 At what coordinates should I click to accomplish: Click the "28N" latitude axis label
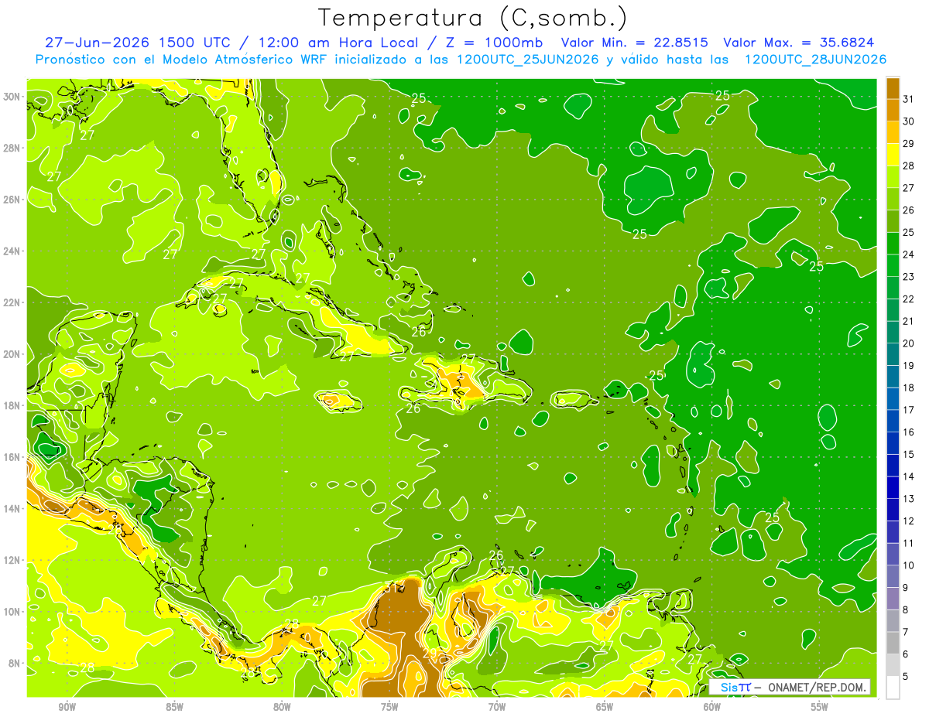[13, 148]
